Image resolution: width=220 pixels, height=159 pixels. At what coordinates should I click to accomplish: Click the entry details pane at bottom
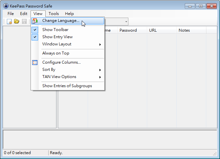click(110, 139)
